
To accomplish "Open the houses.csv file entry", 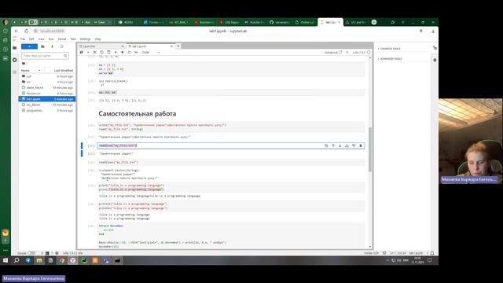I will 47,93.
